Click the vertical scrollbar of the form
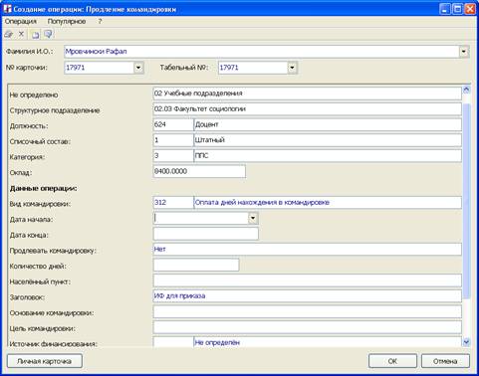 (x=466, y=216)
